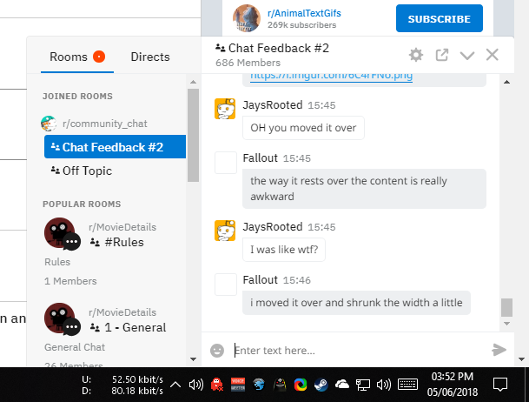Open the 1 - General popular room
Image resolution: width=529 pixels, height=402 pixels.
click(x=129, y=327)
